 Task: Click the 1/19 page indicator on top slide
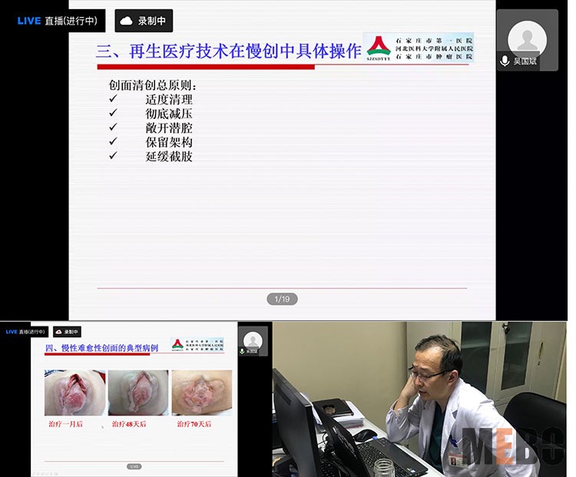pos(282,299)
